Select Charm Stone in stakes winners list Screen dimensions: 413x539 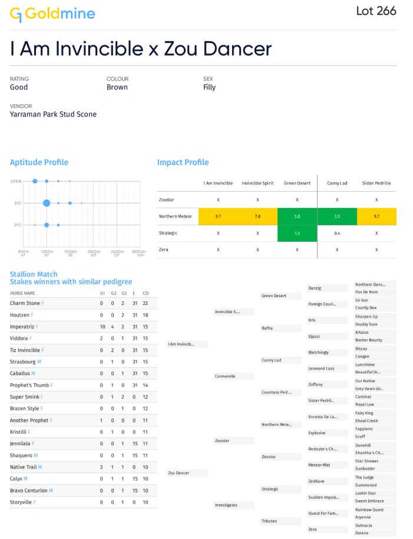(x=25, y=303)
